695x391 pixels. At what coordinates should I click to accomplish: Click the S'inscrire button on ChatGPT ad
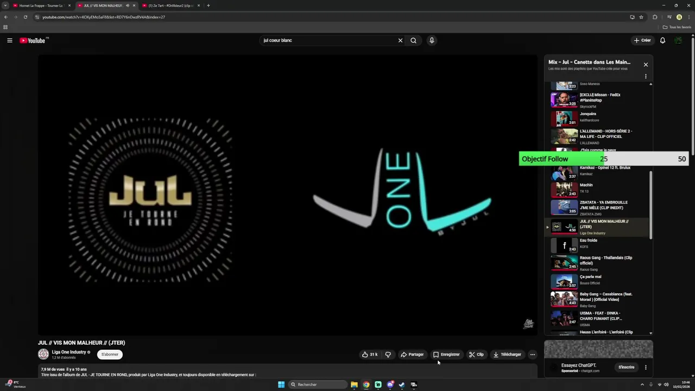coord(627,367)
